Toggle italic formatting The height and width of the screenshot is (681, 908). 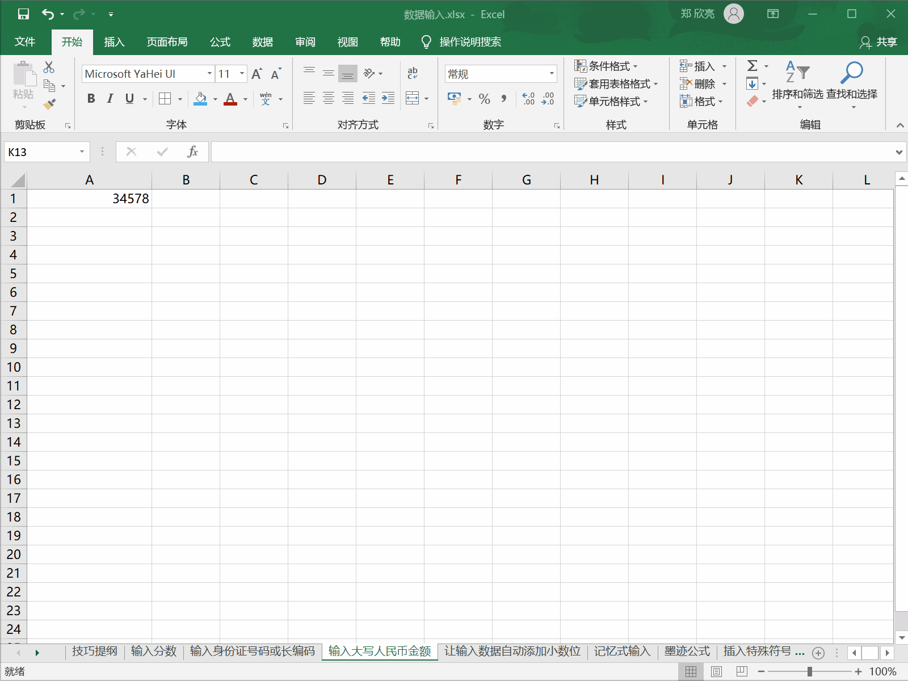click(x=110, y=99)
